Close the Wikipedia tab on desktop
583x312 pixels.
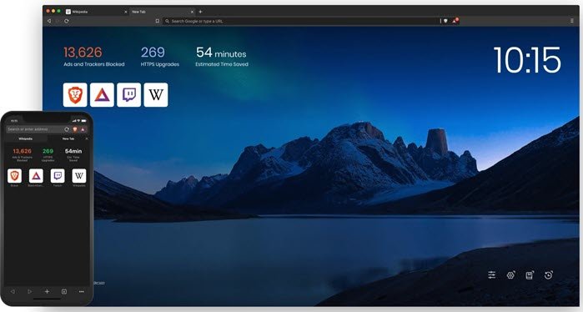point(125,12)
